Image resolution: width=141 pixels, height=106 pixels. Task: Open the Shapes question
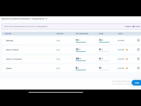pyautogui.click(x=9, y=68)
